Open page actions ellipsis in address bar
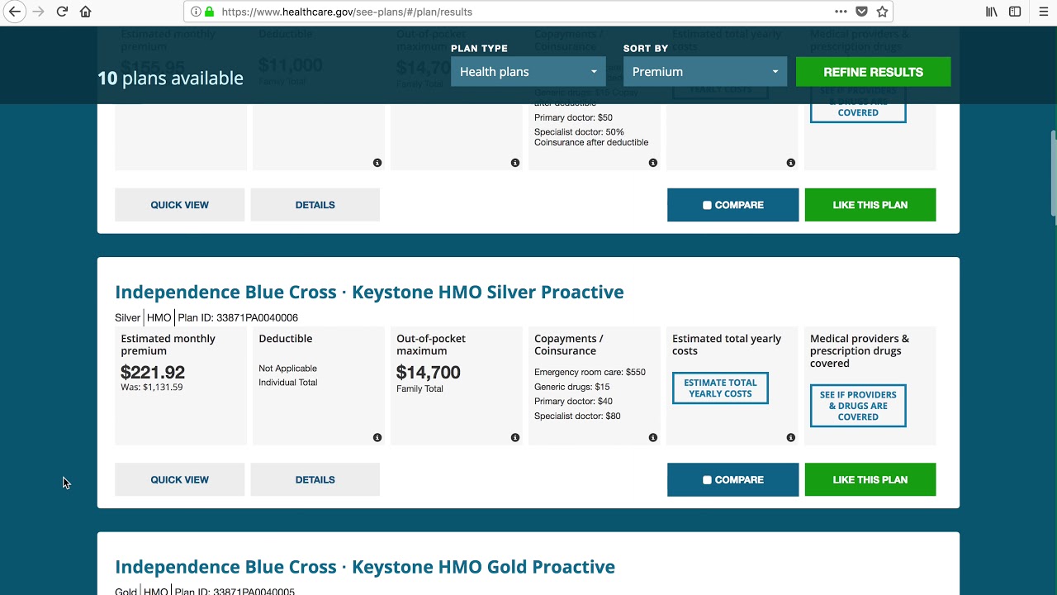This screenshot has height=595, width=1057. pos(841,12)
